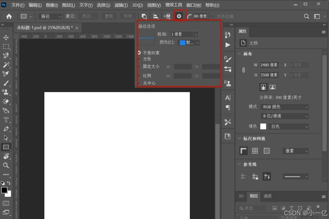The height and width of the screenshot is (219, 329).
Task: Open the Paragraph panel icon
Action: [x=228, y=108]
